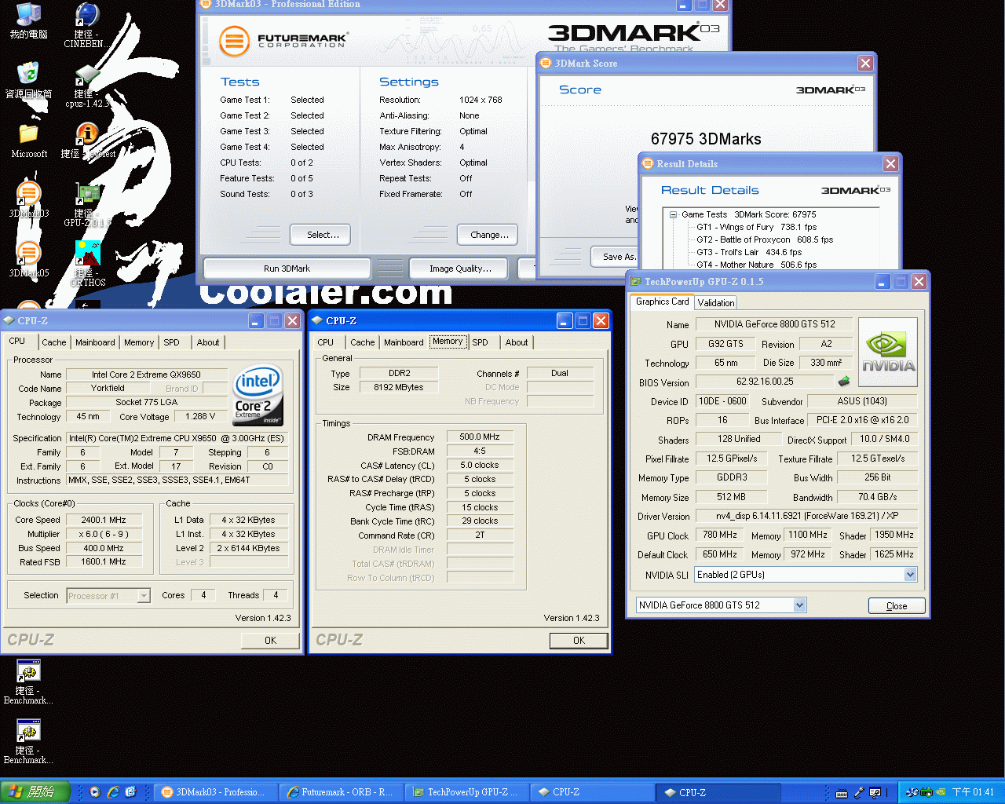Viewport: 1005px width, 804px height.
Task: Select GT4 - Mother Nature result row
Action: [x=756, y=265]
